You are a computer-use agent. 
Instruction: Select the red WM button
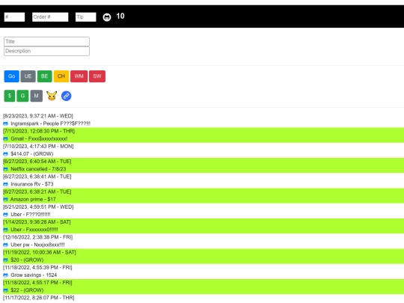(79, 76)
